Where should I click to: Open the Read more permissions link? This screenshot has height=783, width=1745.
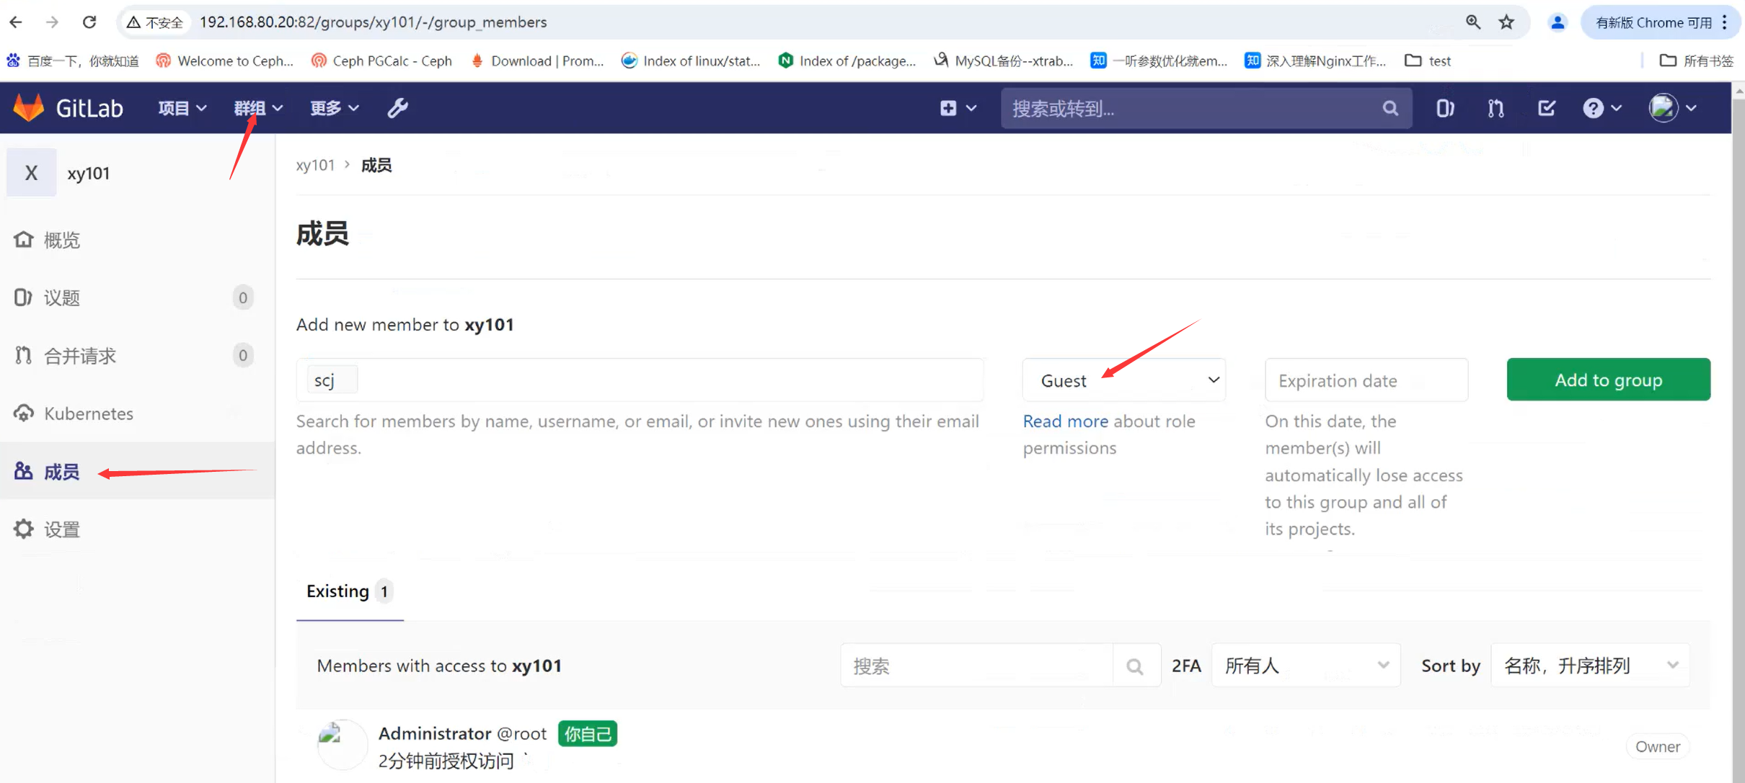(1065, 421)
